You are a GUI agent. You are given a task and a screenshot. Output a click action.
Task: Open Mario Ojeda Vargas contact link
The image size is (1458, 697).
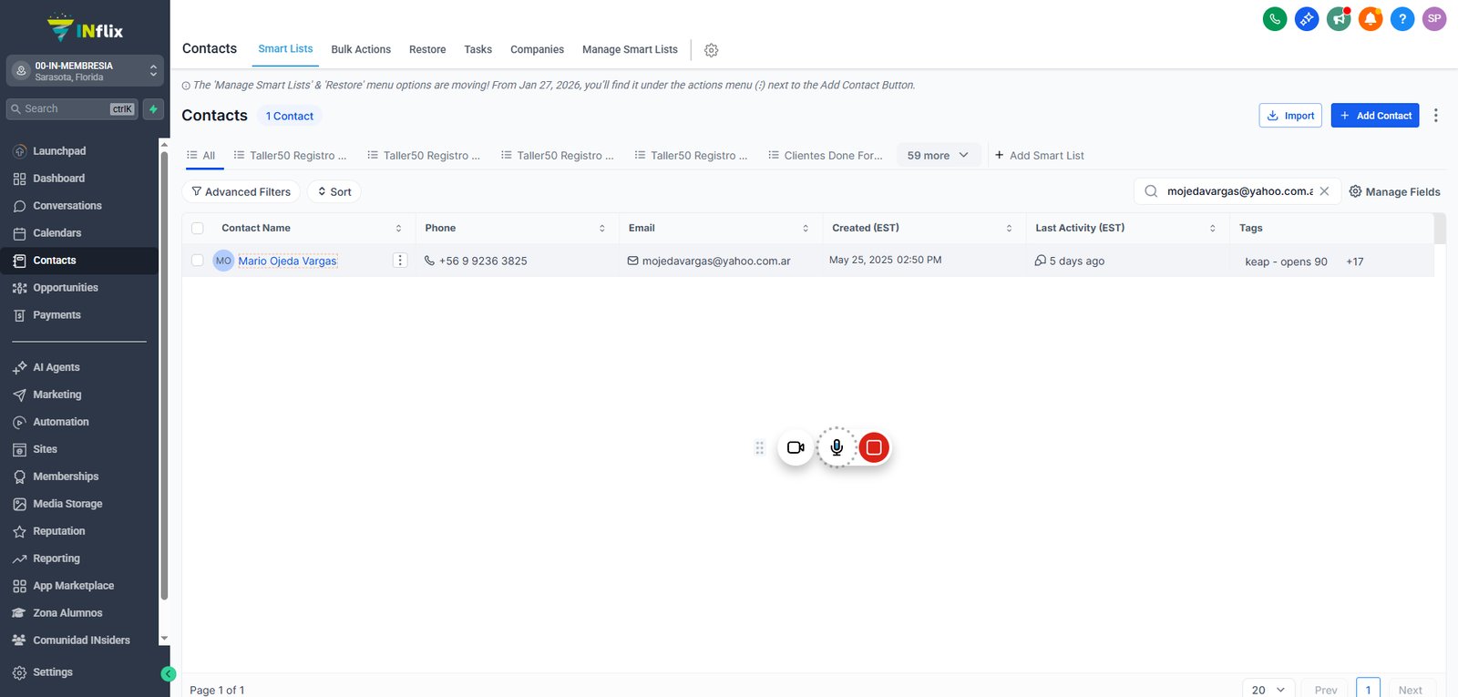pos(287,261)
